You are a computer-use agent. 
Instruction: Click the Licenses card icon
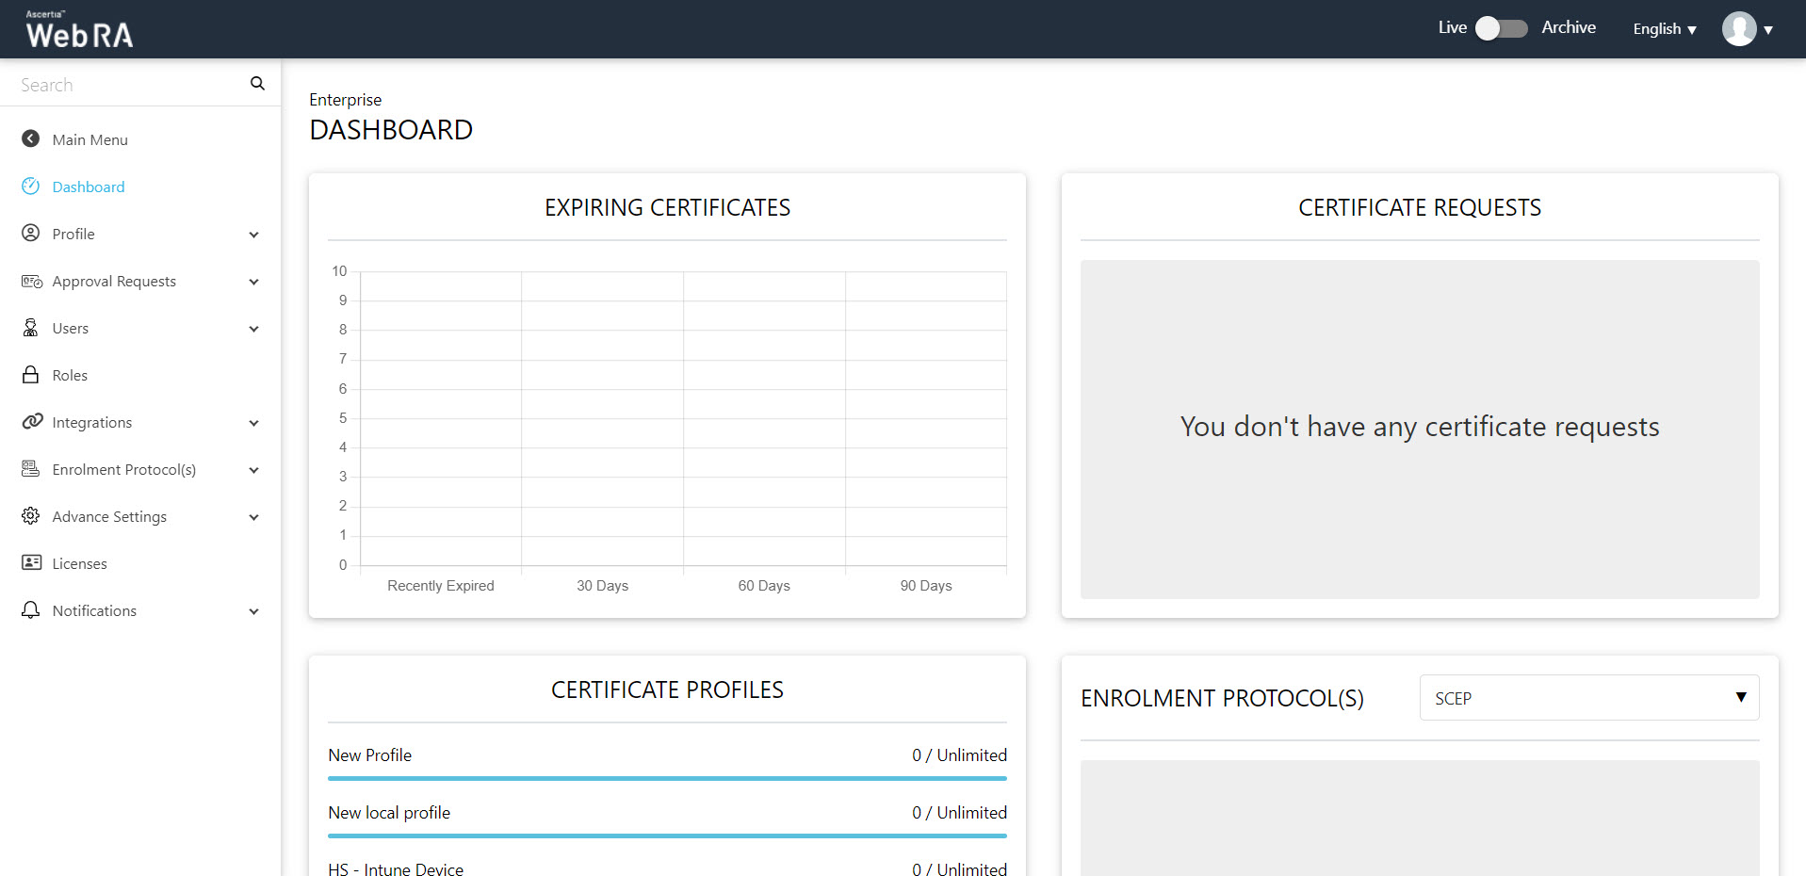pyautogui.click(x=31, y=563)
